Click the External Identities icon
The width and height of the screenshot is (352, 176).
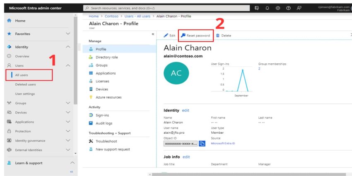(x=9, y=150)
